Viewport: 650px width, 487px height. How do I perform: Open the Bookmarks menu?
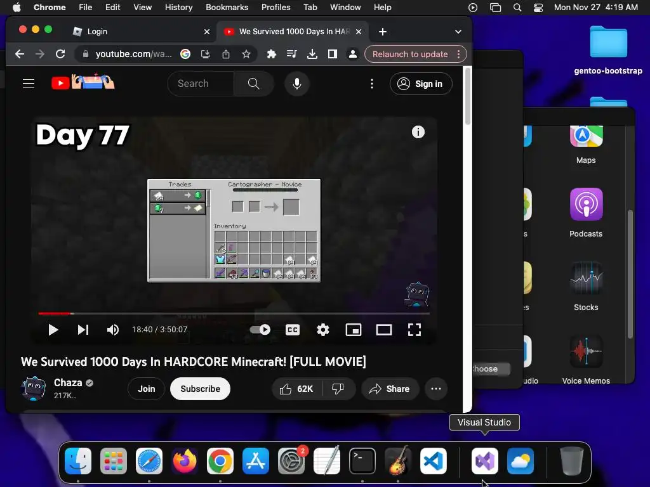(227, 7)
